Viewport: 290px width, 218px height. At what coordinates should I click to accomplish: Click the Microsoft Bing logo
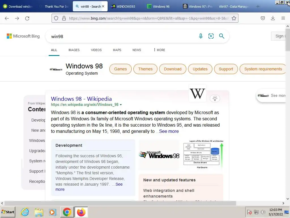coord(23,36)
